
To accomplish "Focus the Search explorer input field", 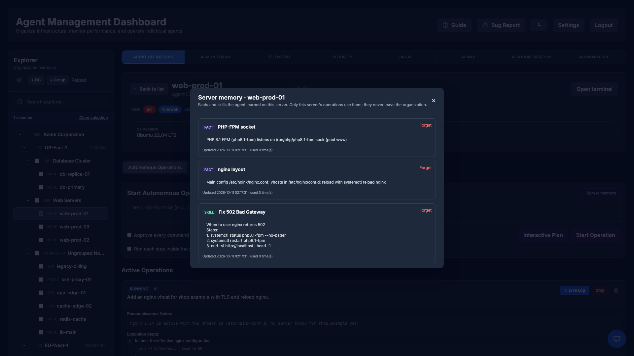I will 61,102.
